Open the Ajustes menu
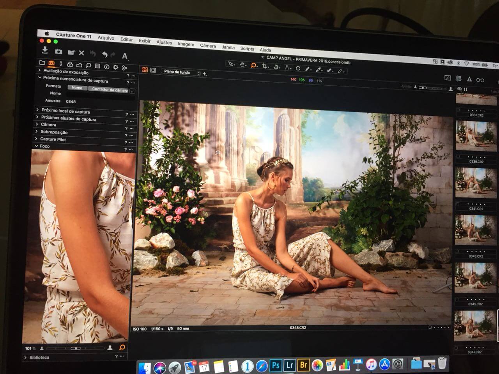The height and width of the screenshot is (374, 499). point(164,42)
